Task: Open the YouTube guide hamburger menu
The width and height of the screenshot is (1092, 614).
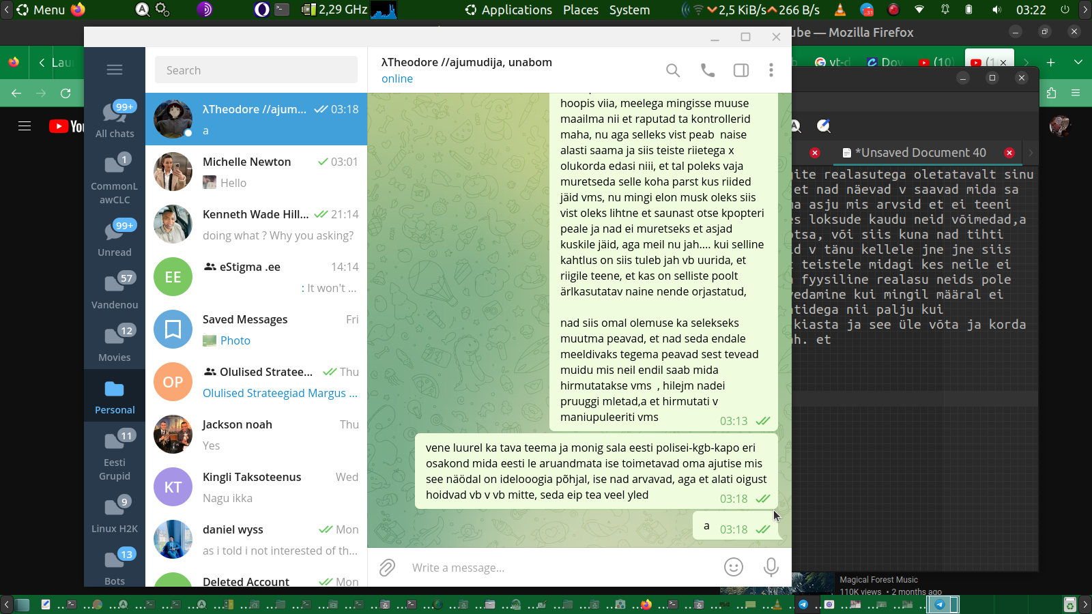Action: (x=25, y=126)
